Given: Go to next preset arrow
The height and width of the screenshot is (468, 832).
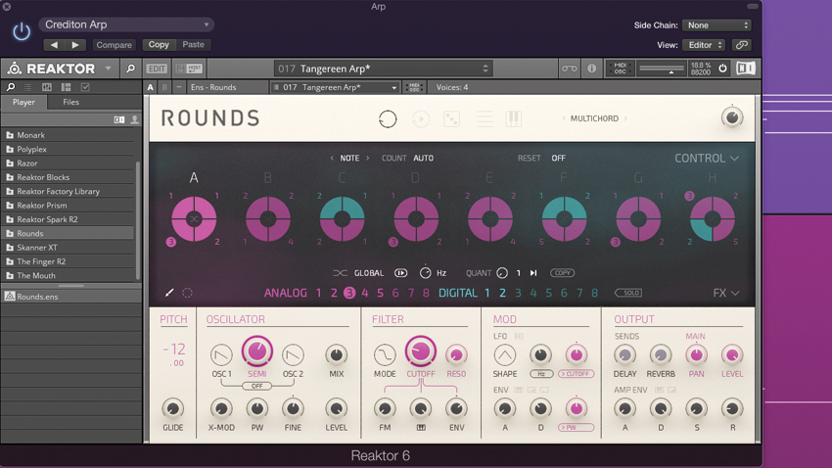Looking at the screenshot, I should tap(75, 45).
